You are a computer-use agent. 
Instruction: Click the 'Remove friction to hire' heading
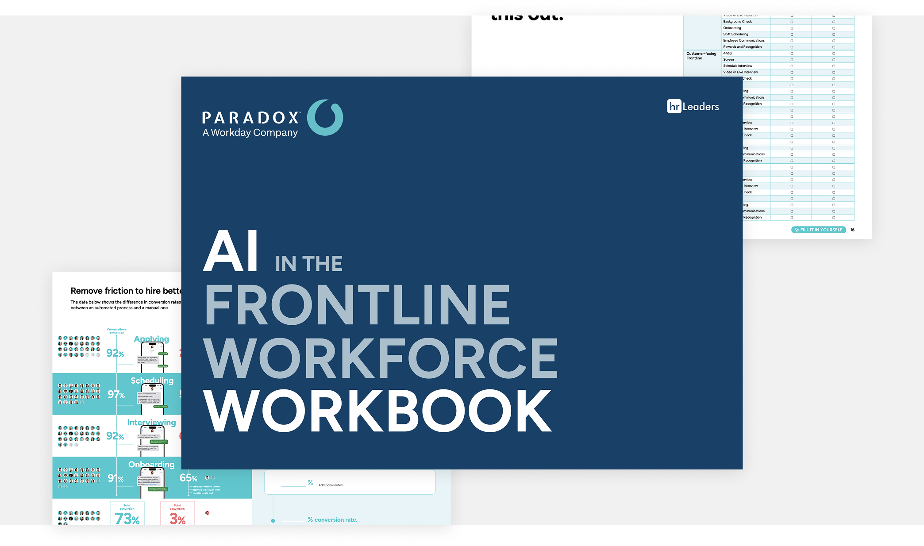pyautogui.click(x=126, y=291)
